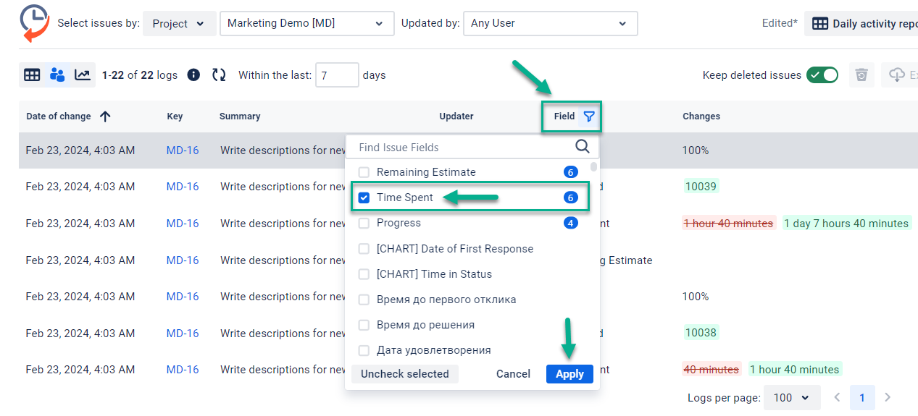This screenshot has width=918, height=416.
Task: Expand the Marketing Demo [MD] dropdown
Action: (x=306, y=23)
